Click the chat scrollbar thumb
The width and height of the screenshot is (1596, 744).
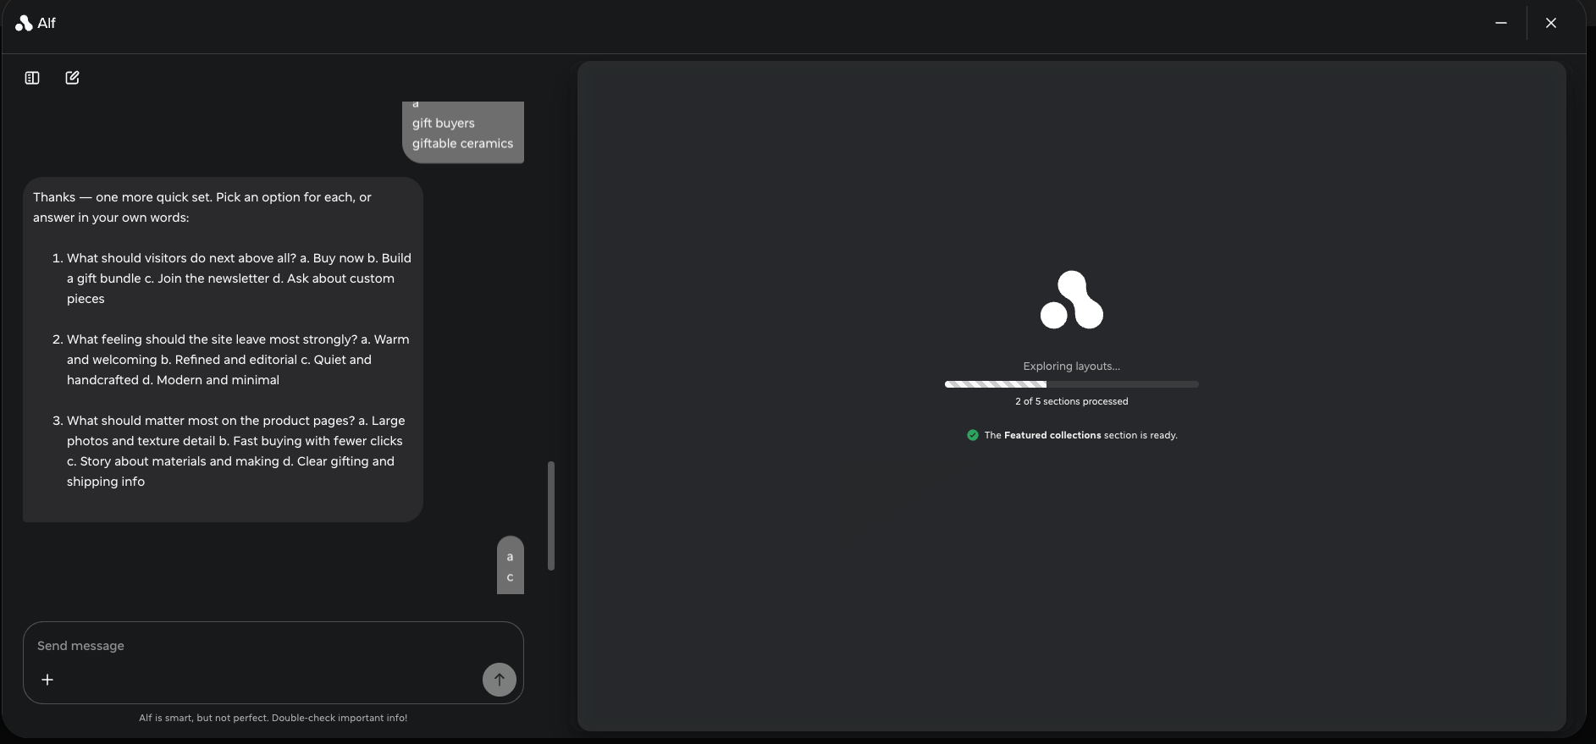pos(551,515)
